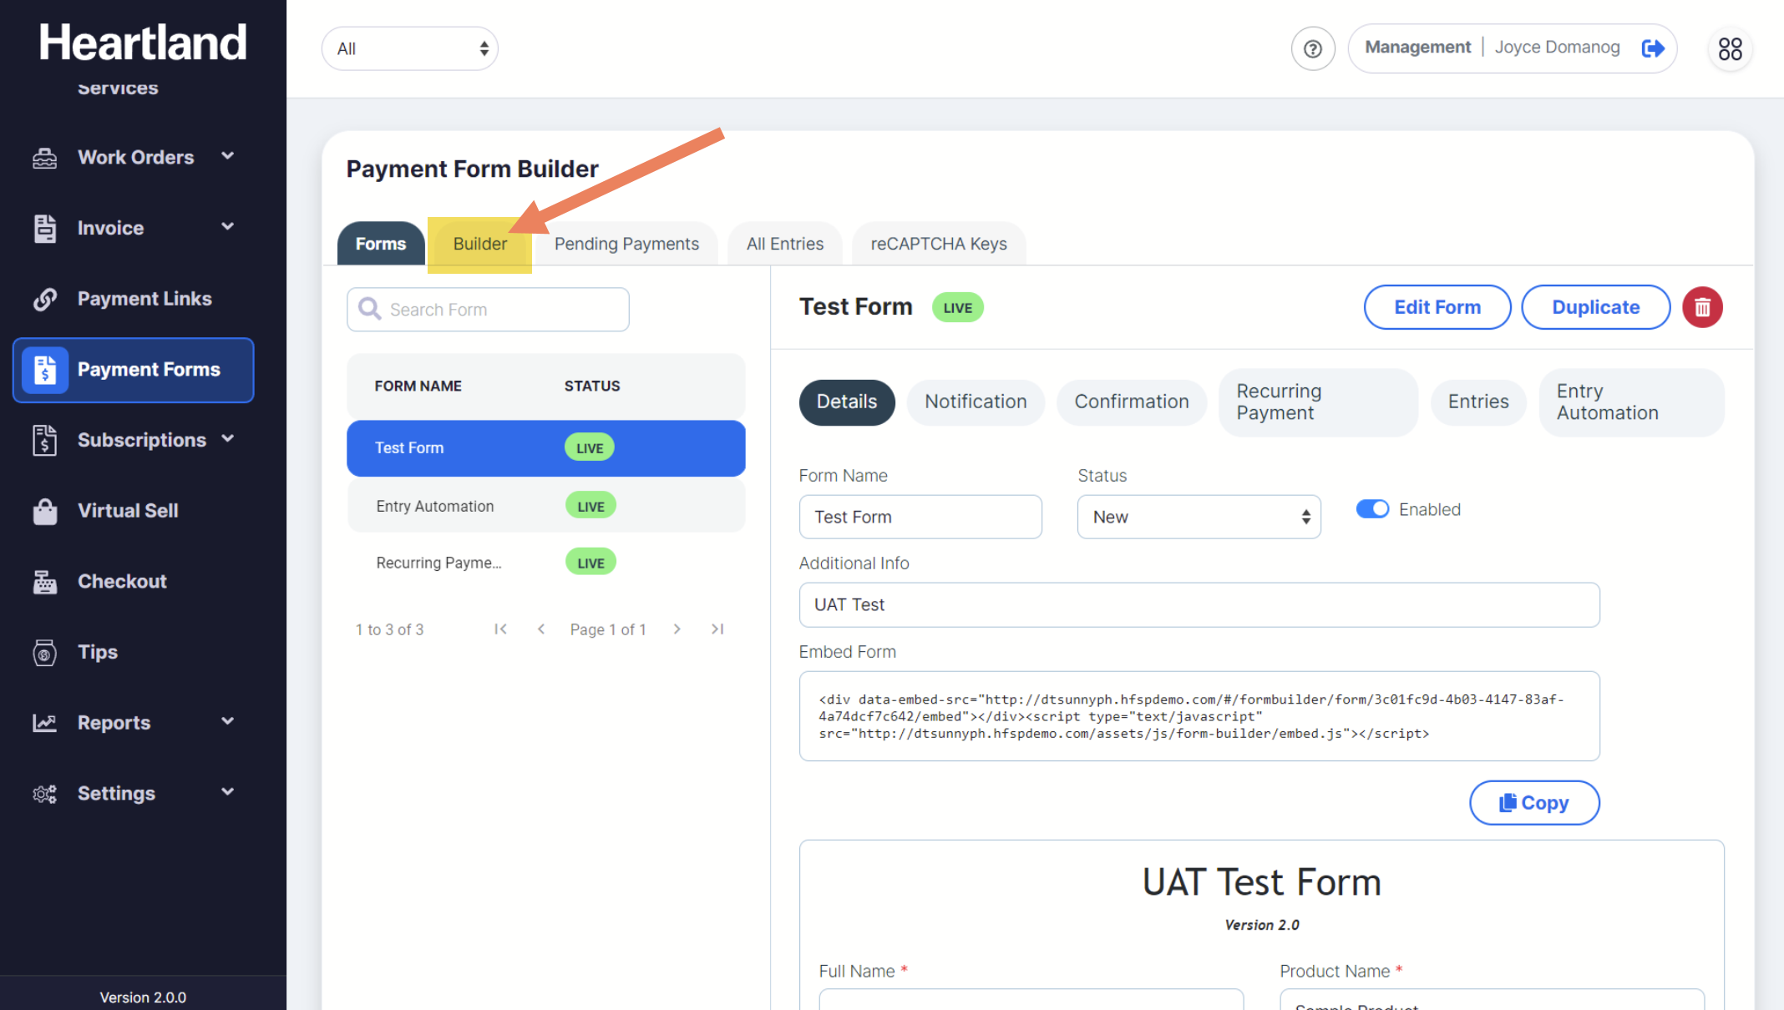The height and width of the screenshot is (1010, 1784).
Task: Click the help question mark icon
Action: click(1313, 48)
